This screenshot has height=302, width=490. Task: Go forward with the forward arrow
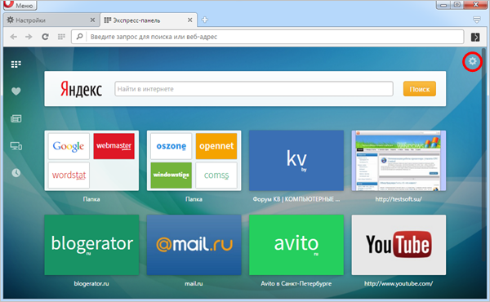[29, 37]
